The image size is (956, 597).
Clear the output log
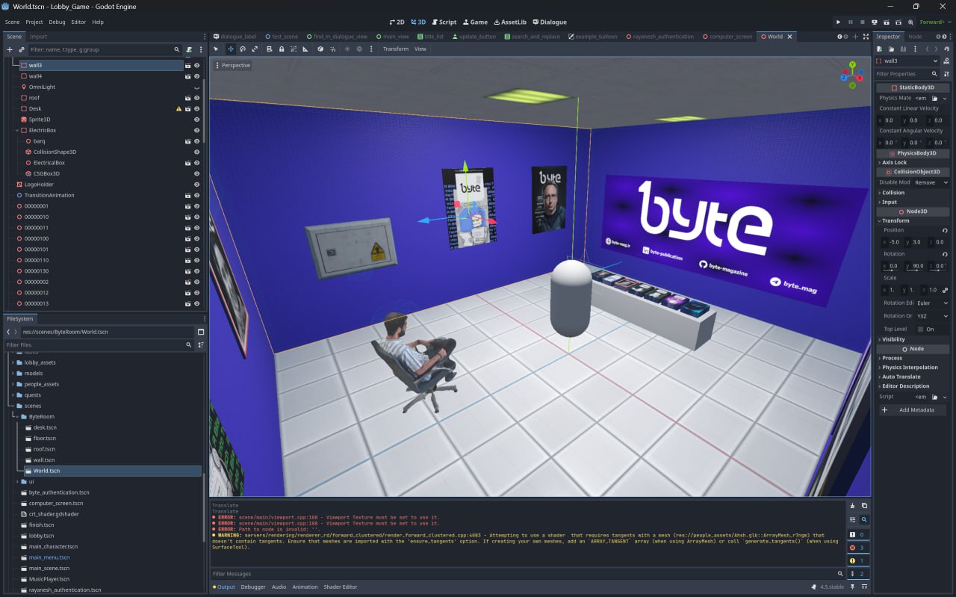coord(852,506)
